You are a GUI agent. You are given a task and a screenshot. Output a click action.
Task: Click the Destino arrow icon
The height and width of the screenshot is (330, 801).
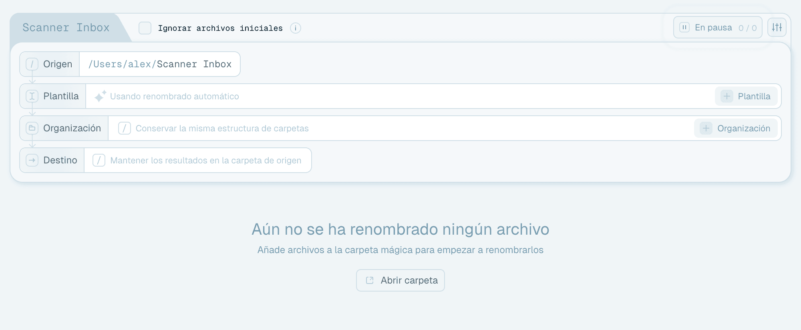32,160
